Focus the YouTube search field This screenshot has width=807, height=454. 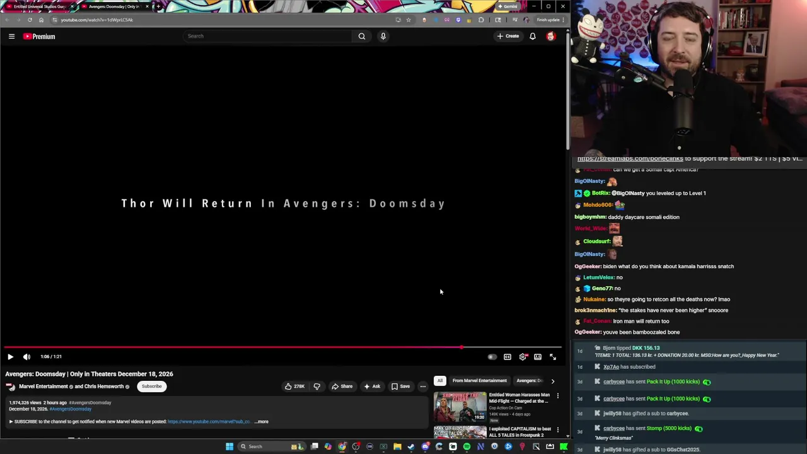[x=268, y=36]
